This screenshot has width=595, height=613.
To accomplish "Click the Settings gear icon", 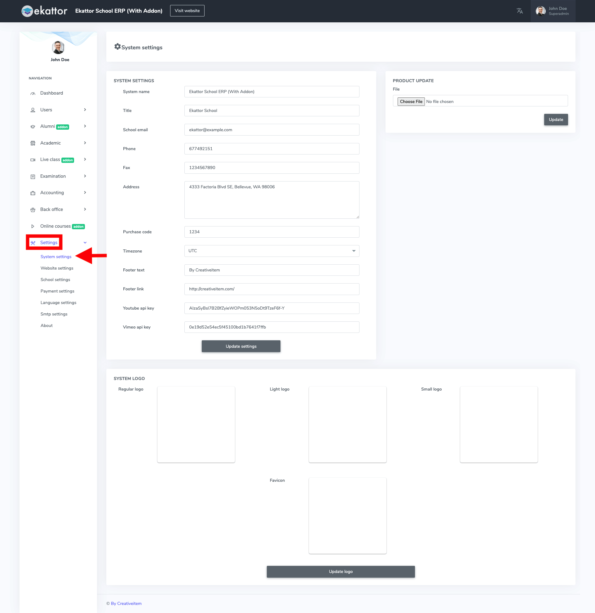I will pos(117,47).
